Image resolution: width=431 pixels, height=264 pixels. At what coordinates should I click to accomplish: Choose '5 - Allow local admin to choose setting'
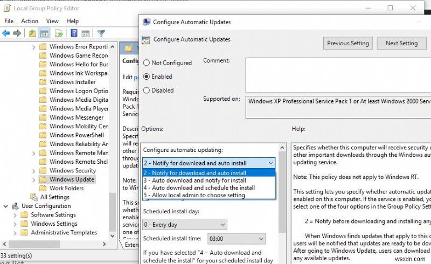pos(209,195)
